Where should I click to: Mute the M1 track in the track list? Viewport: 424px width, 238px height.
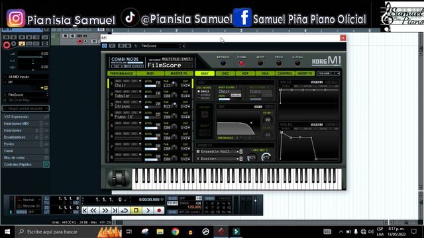click(65, 36)
